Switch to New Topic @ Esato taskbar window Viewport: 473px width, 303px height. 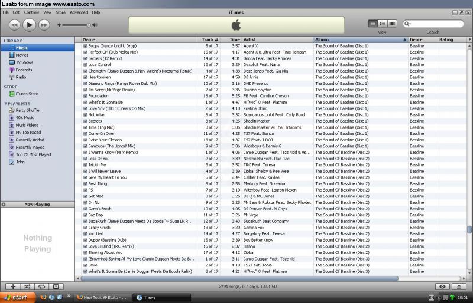(x=102, y=298)
